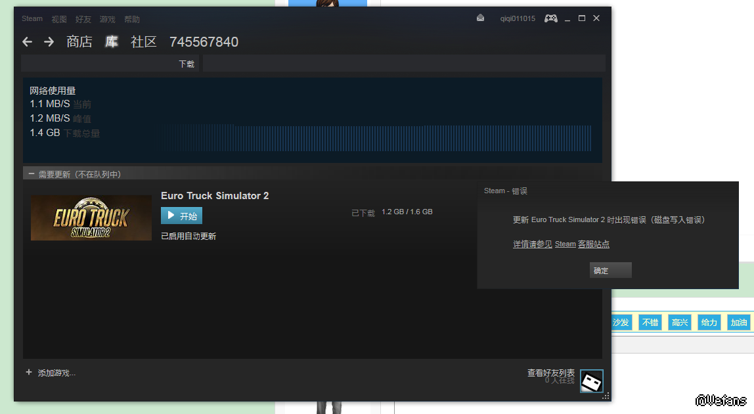This screenshot has width=754, height=414.
Task: Click the 加油 quick reply button
Action: 739,323
